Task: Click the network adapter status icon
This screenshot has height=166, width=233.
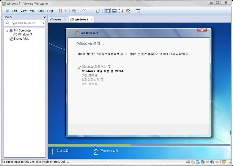Action: click(202, 162)
